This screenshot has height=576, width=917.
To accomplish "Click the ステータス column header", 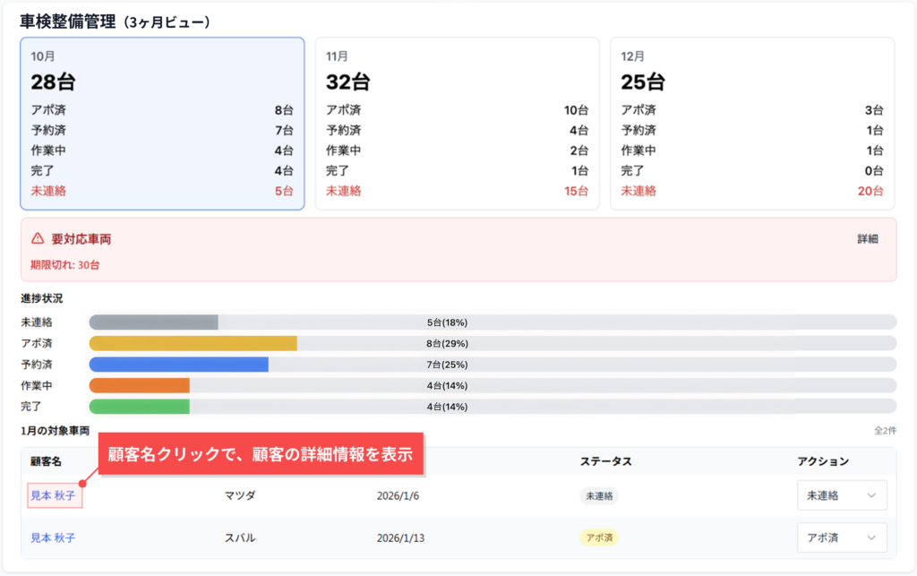I will [605, 461].
